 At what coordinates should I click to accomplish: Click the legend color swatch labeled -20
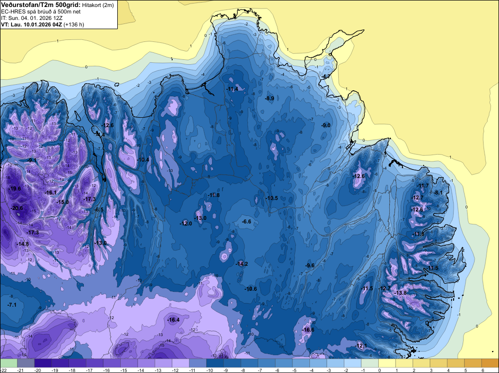point(43,363)
